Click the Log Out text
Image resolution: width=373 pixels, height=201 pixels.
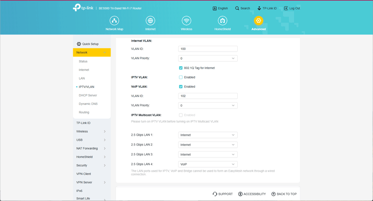click(x=295, y=8)
